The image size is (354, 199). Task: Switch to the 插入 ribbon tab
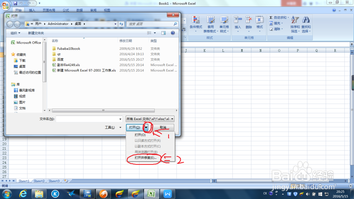click(x=32, y=10)
